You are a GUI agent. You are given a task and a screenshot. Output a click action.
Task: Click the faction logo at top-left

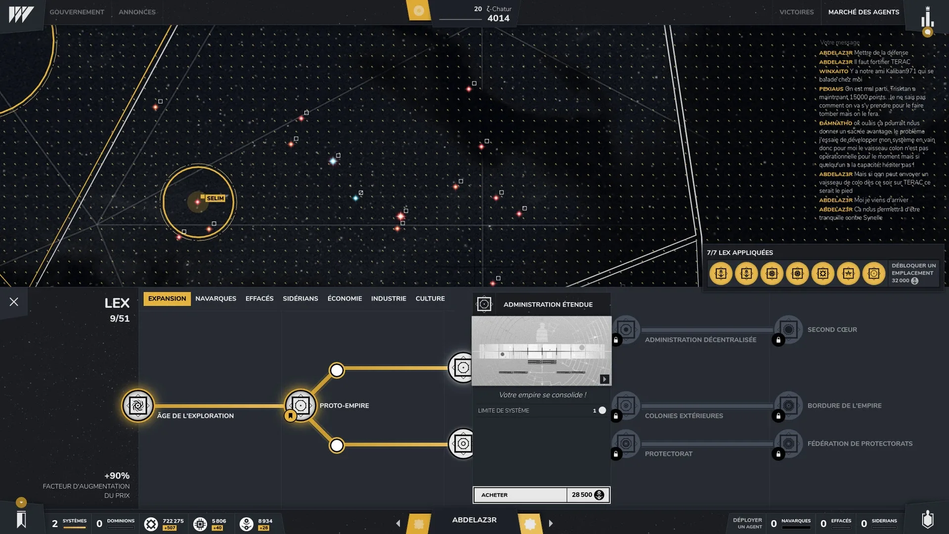21,14
